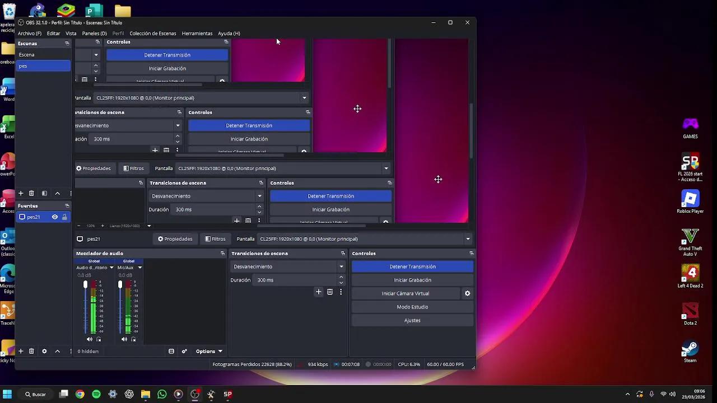Screen dimensions: 717x403
Task: Expand Audio del escritorio channel menu arrow
Action: pyautogui.click(x=111, y=268)
